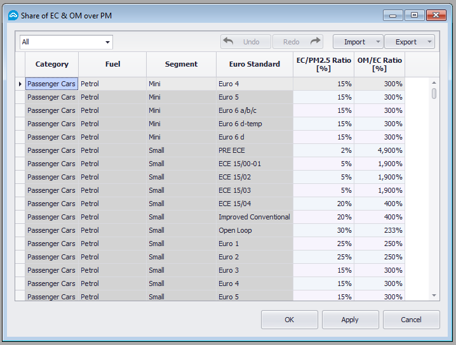The width and height of the screenshot is (456, 345).
Task: Click the Small Euro 3 cell
Action: [255, 270]
